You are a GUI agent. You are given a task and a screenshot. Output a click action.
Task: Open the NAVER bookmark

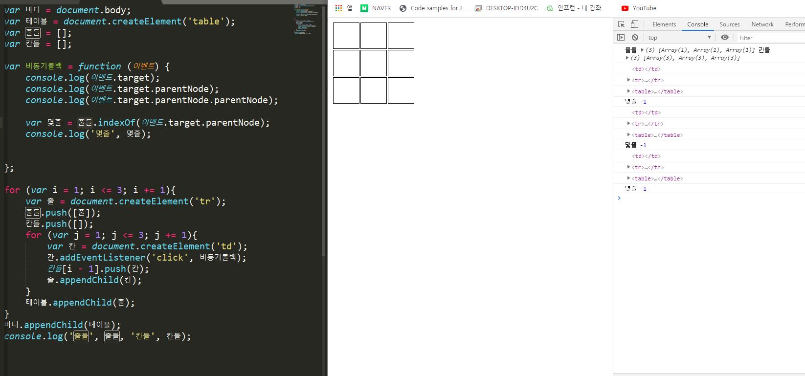tap(376, 8)
